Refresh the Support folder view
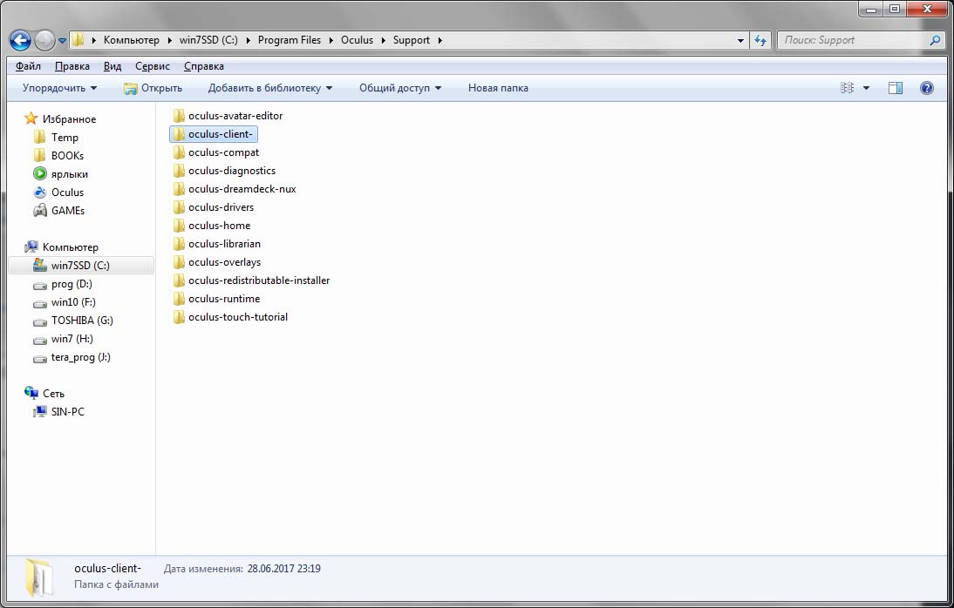Image resolution: width=954 pixels, height=608 pixels. pos(760,41)
